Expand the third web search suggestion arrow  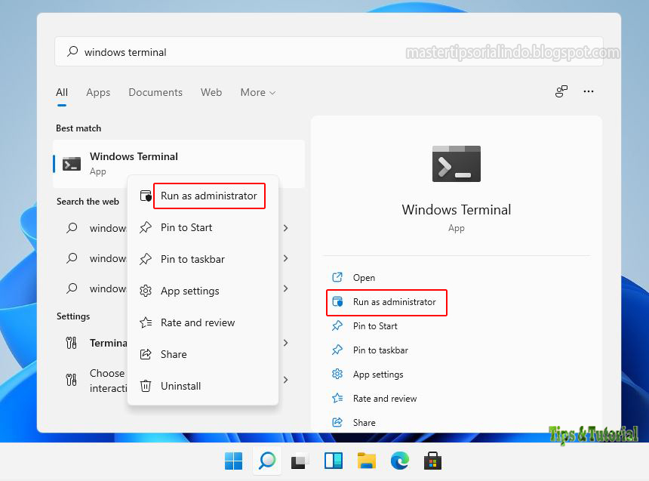285,288
